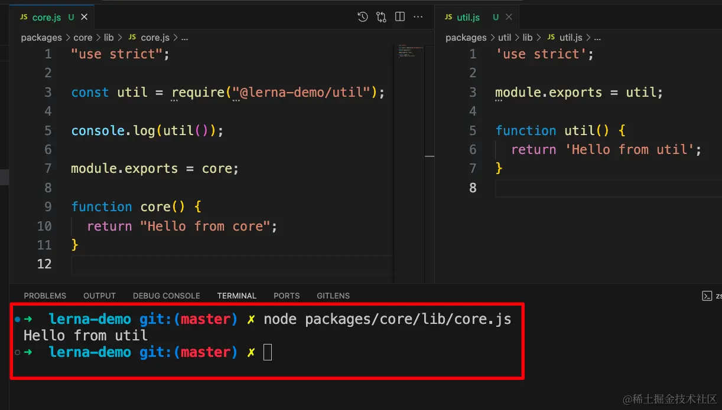Open source control compare changes icon
The height and width of the screenshot is (410, 722).
pyautogui.click(x=381, y=17)
